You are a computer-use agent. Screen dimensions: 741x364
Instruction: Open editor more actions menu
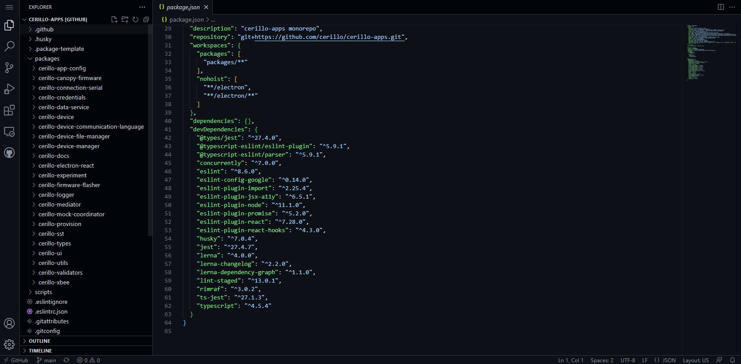732,7
